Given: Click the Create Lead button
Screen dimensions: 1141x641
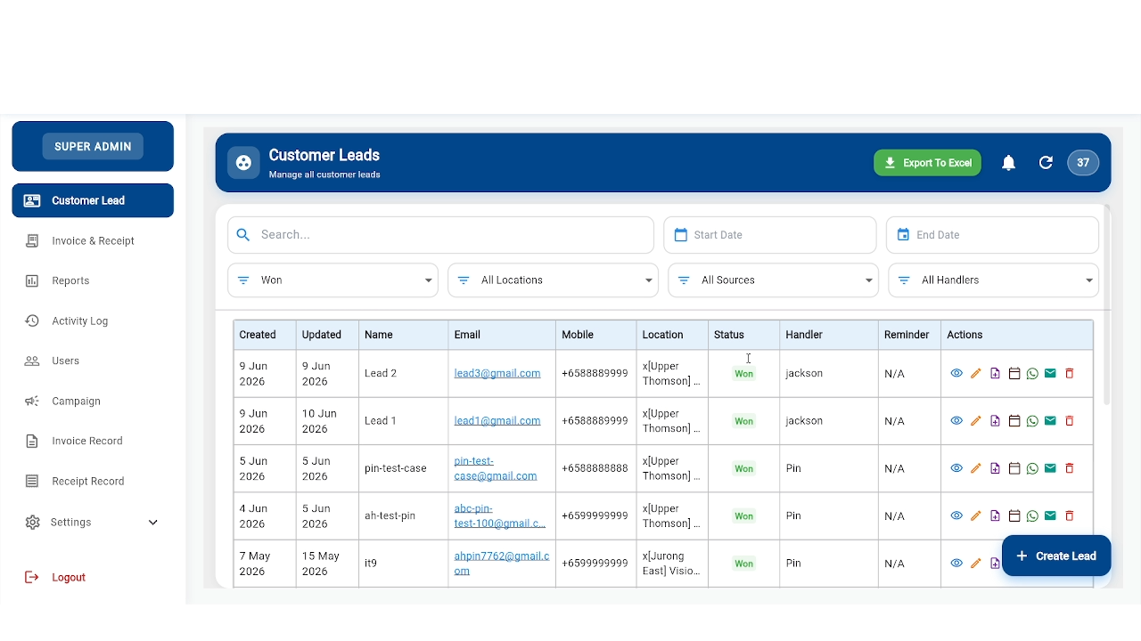Looking at the screenshot, I should tap(1056, 556).
